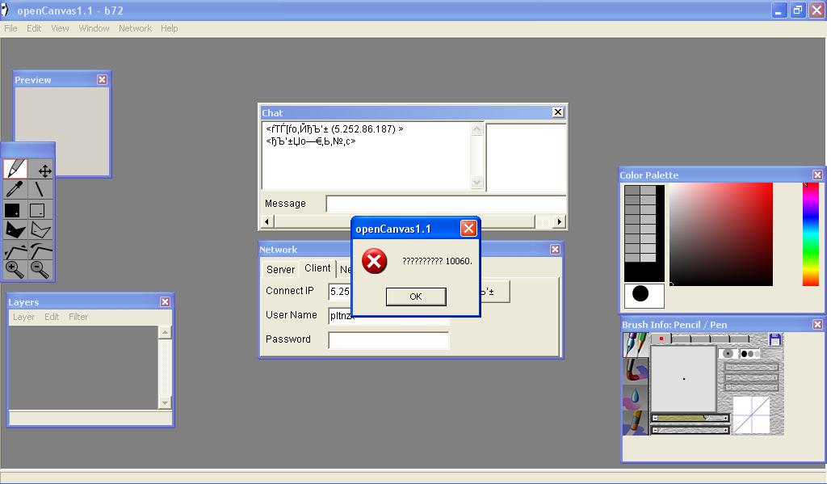831x484 pixels.
Task: Save brush settings with the floppy disk icon
Action: coord(774,339)
